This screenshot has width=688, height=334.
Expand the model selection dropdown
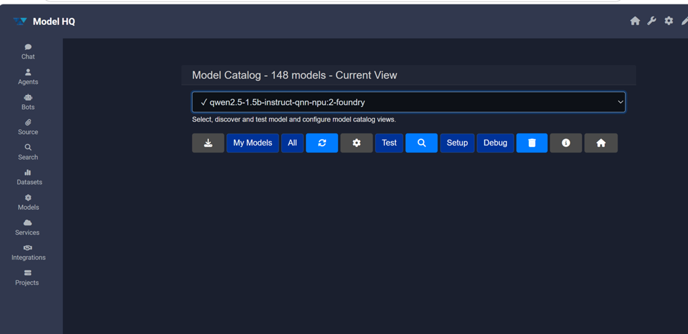(408, 102)
